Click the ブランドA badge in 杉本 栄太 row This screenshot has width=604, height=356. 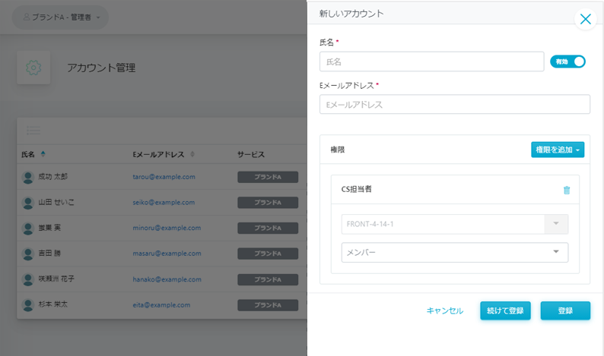click(x=268, y=305)
